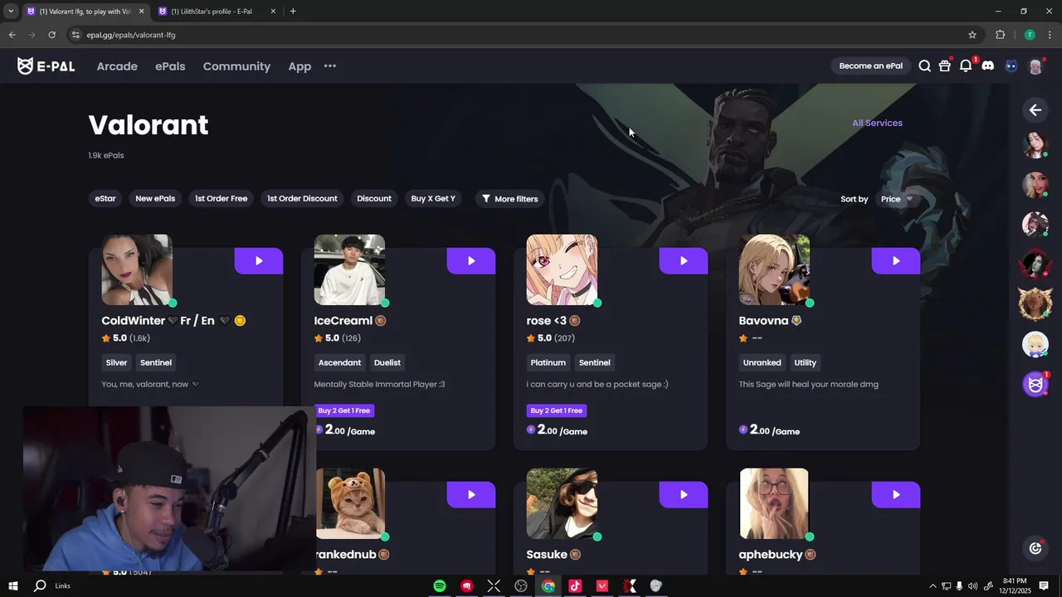Open IceCreamI's profile name
This screenshot has width=1062, height=597.
click(x=343, y=321)
